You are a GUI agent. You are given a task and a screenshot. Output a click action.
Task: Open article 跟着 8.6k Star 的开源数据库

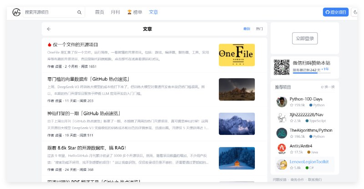pos(86,148)
